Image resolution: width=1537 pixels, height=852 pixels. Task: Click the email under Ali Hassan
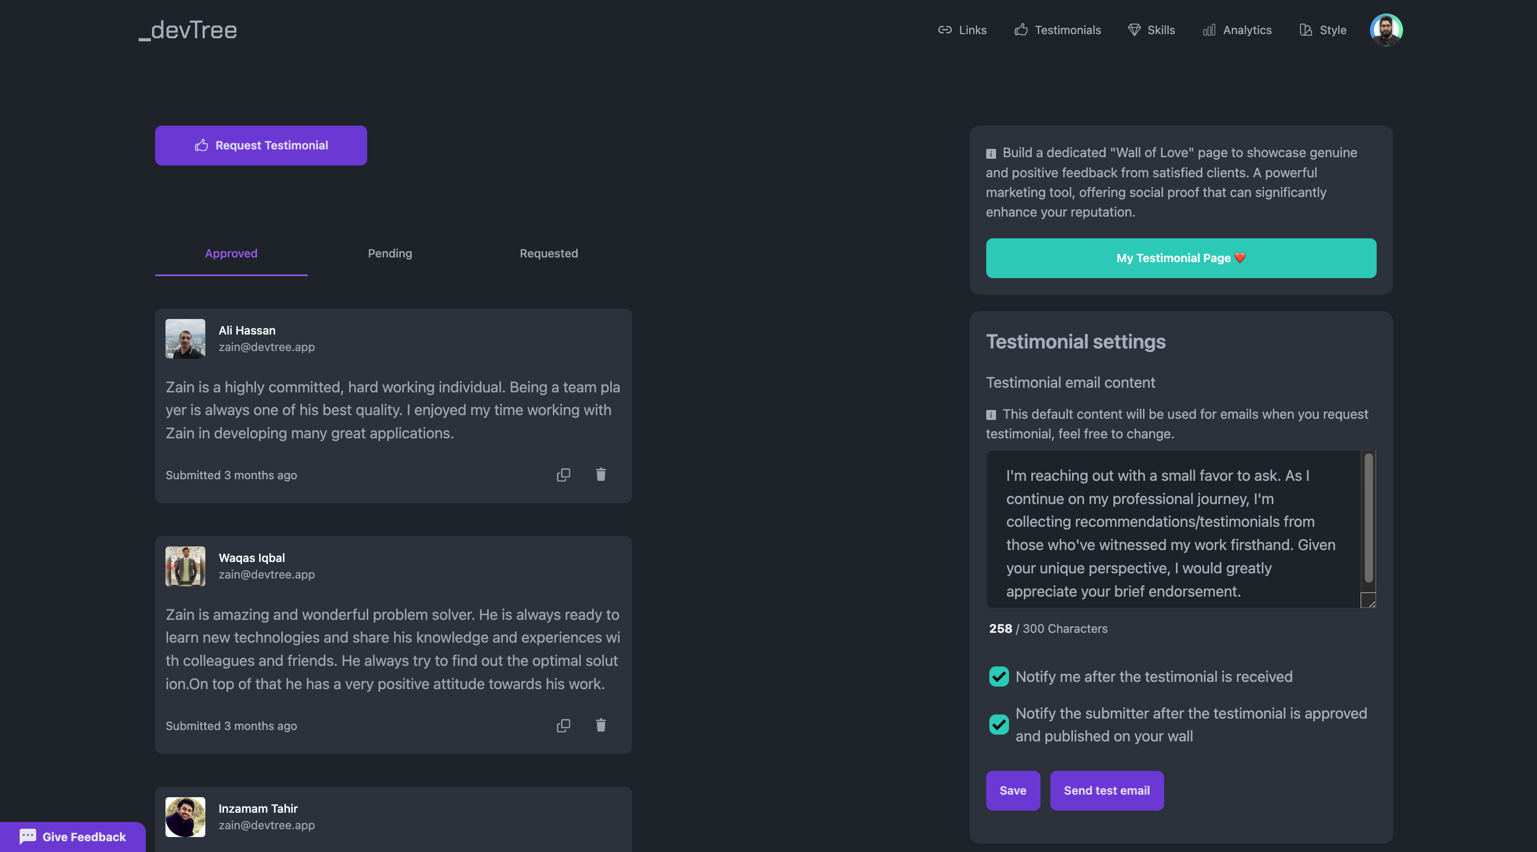tap(267, 347)
